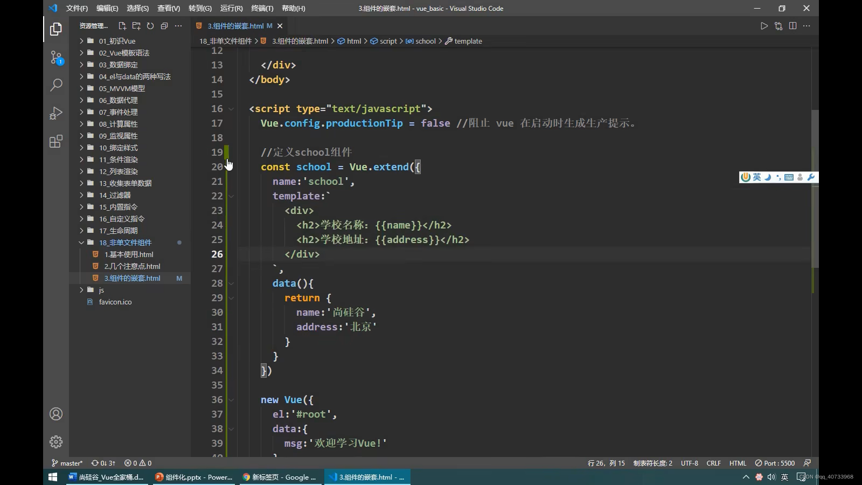The height and width of the screenshot is (485, 862).
Task: Change the CRLF line ending
Action: 713,463
